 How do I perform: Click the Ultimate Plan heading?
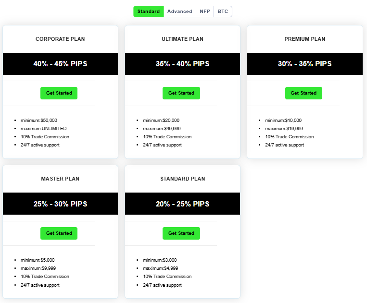pyautogui.click(x=182, y=39)
